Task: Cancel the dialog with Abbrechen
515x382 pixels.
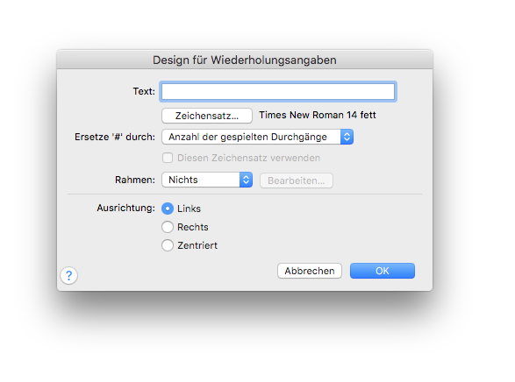Action: (310, 271)
